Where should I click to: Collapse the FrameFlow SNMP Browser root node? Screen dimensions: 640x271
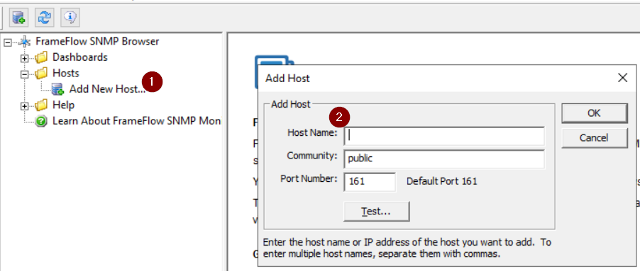[x=7, y=42]
